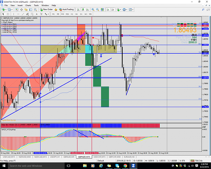
Task: Open the Help menu
Action: 54,5
